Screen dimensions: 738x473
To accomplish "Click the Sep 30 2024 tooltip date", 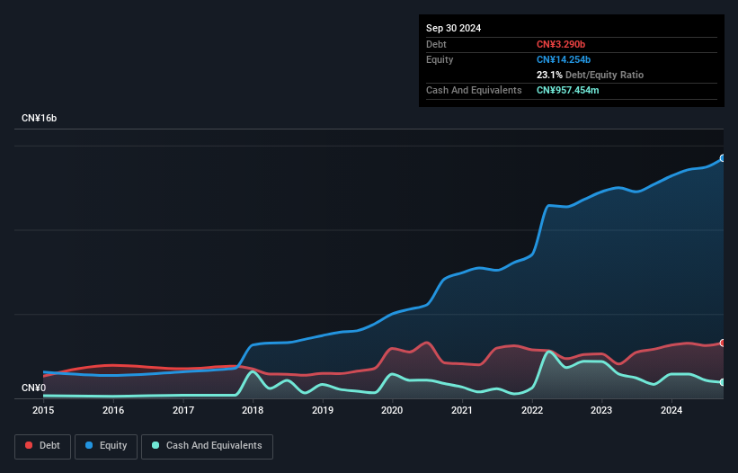I will 453,28.
